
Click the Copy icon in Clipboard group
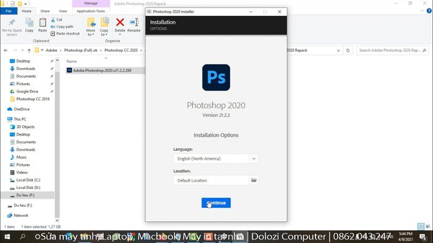(x=29, y=25)
